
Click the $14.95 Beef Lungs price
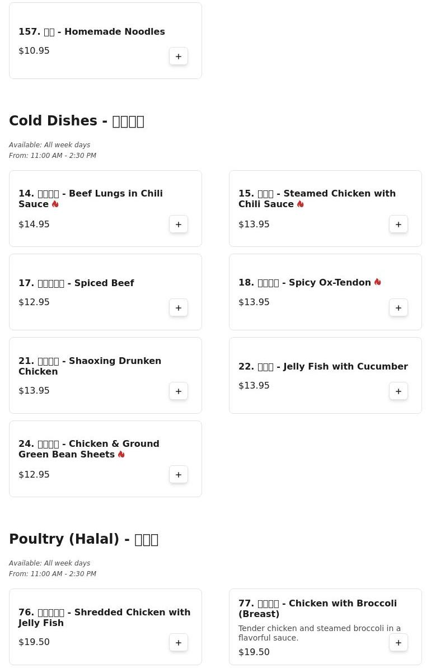tap(34, 224)
